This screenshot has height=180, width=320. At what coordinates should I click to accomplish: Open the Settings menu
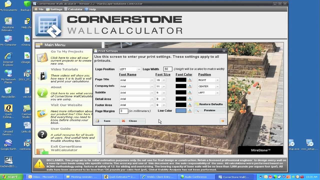coord(54,9)
